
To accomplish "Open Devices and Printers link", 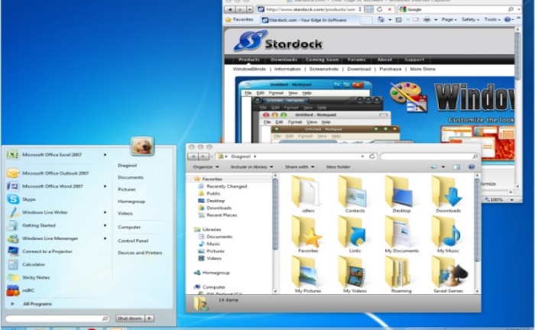I will pos(140,253).
